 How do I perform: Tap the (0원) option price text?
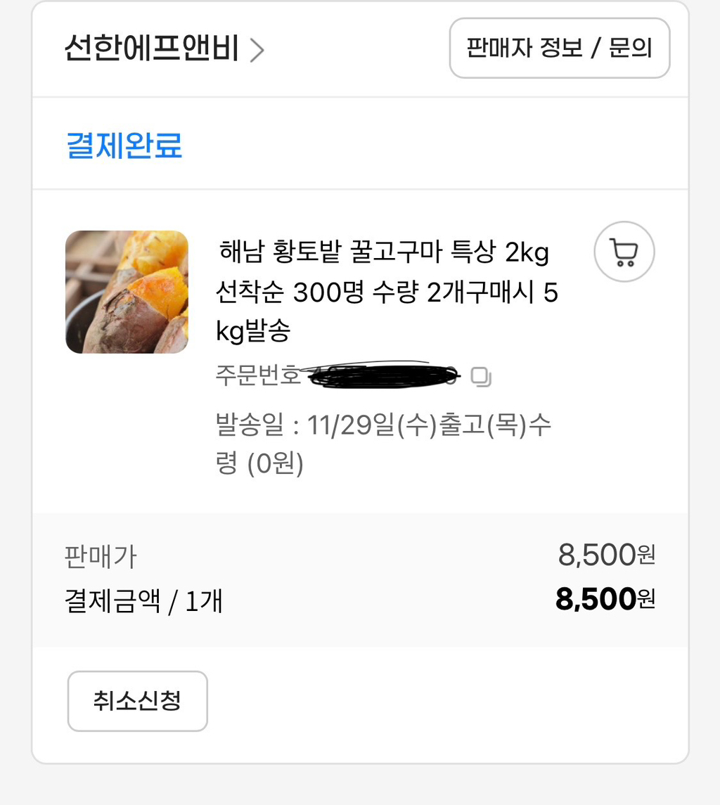(275, 463)
